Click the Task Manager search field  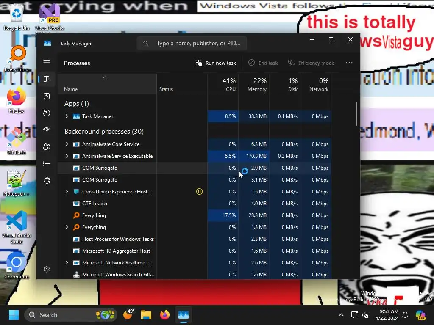pyautogui.click(x=192, y=44)
